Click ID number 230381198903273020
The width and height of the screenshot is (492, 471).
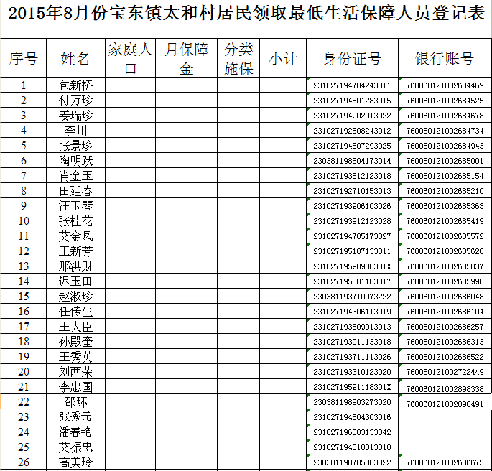(x=352, y=402)
